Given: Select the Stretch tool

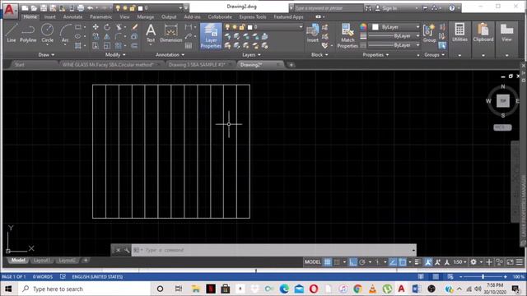Looking at the screenshot, I should pos(96,46).
